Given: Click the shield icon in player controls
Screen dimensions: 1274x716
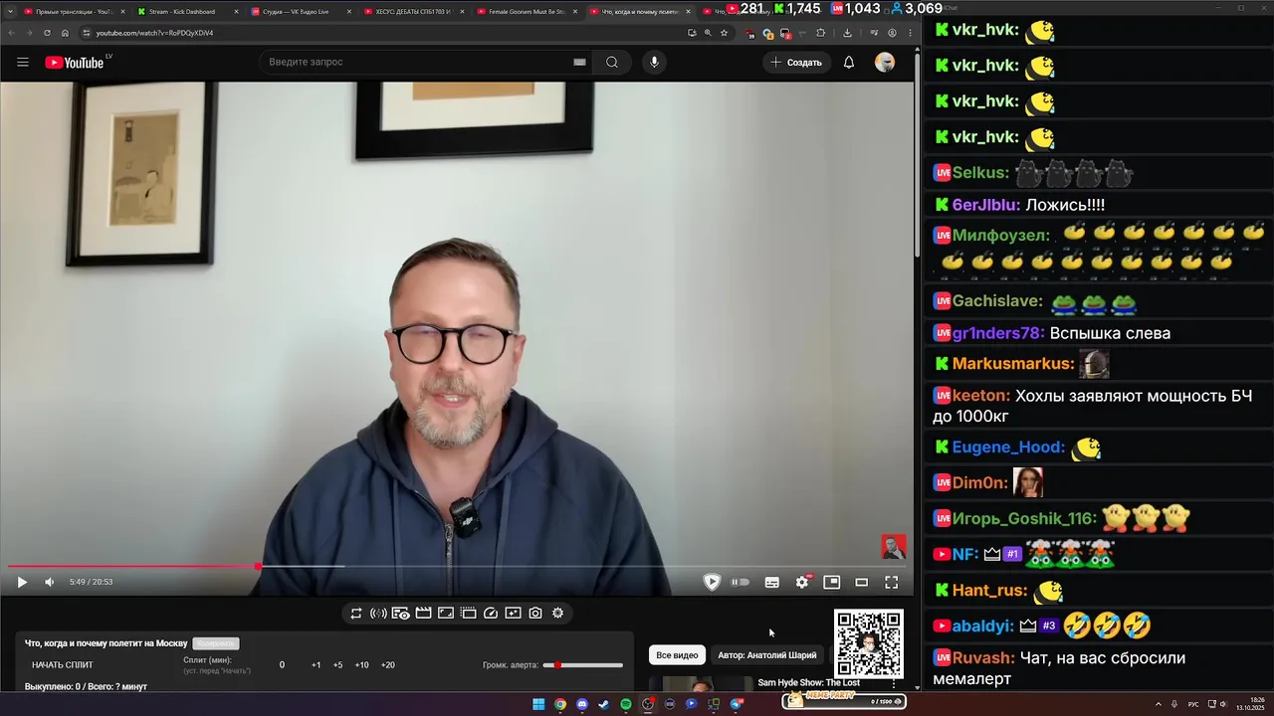Looking at the screenshot, I should pyautogui.click(x=712, y=582).
